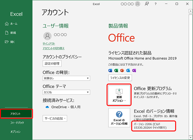Image resolution: width=193 pixels, height=140 pixels.
Task: Click the scrollbar down arrow
Action: click(191, 137)
